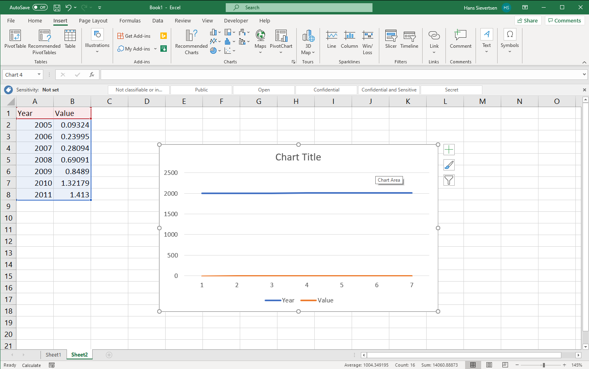Expand the Name Box dropdown
589x369 pixels.
coord(39,75)
